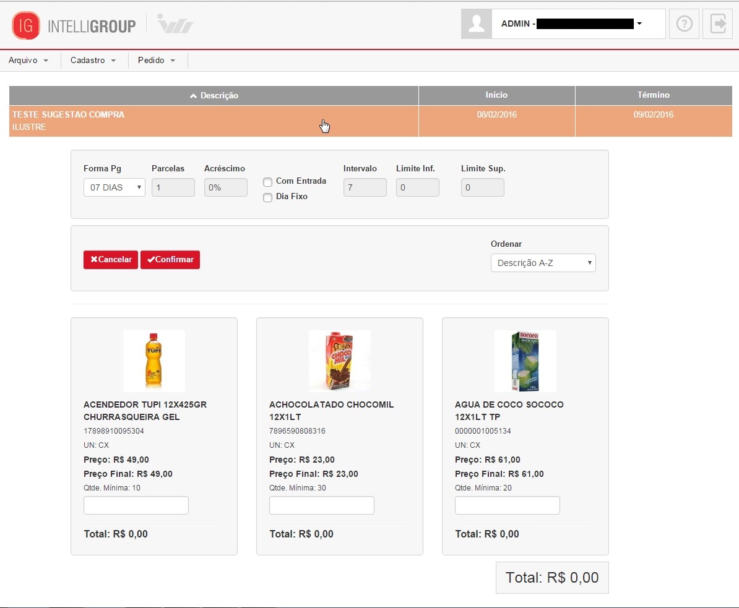Select the TESTE SUGESTAO COMPRA row

tap(371, 121)
